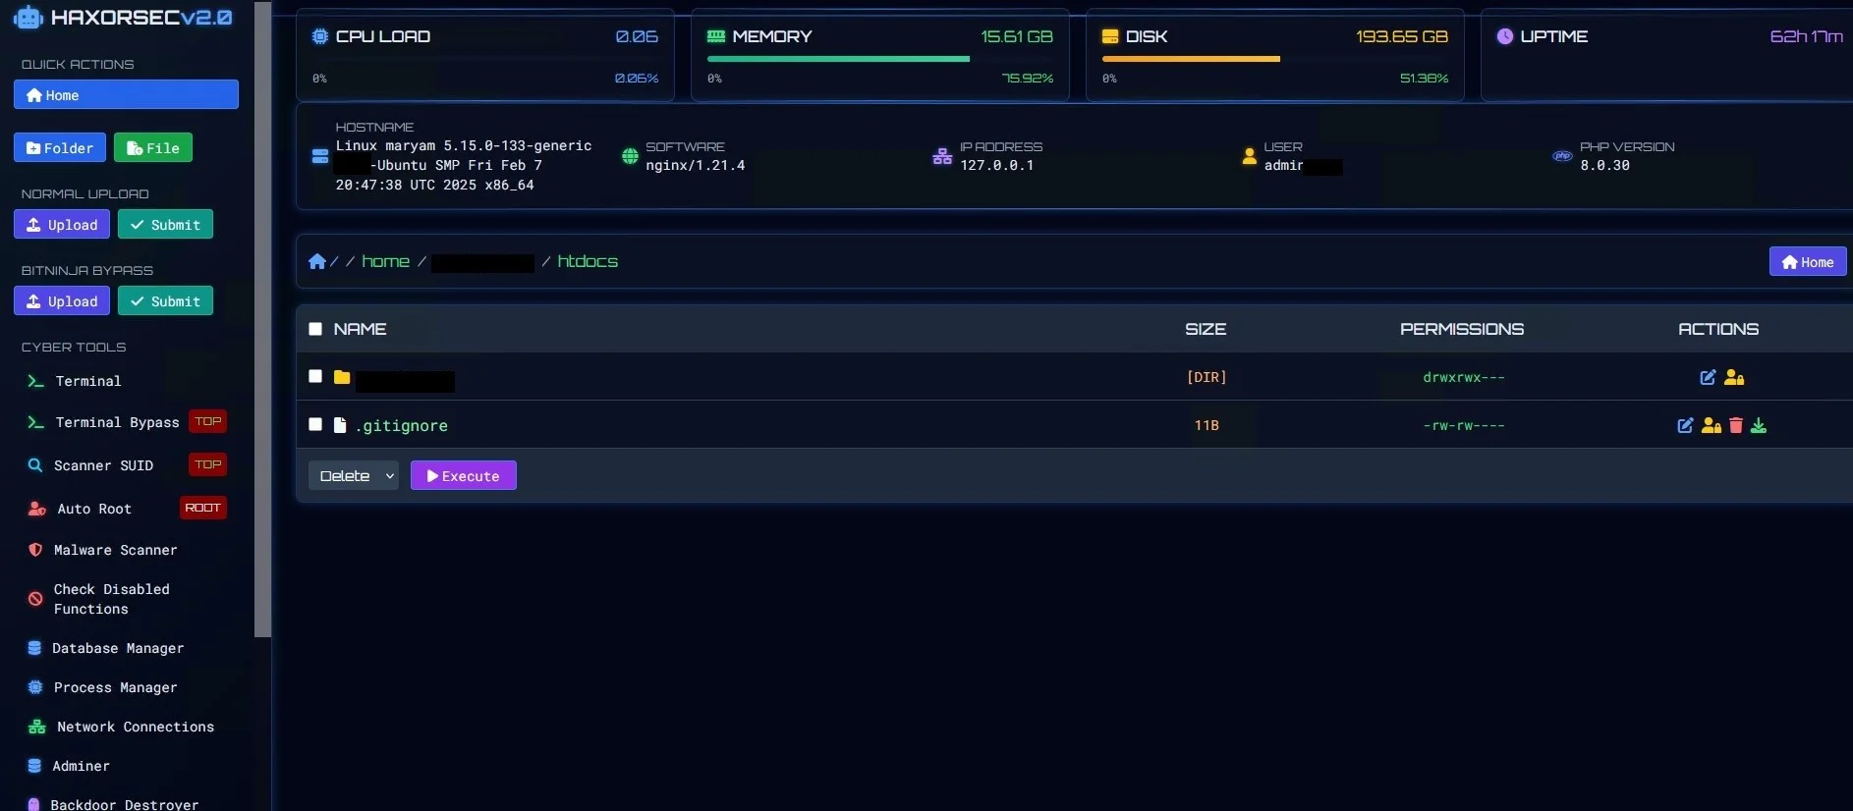
Task: Click the Software globe icon
Action: tap(631, 156)
